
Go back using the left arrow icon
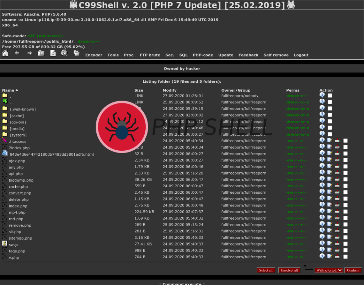tap(17, 53)
